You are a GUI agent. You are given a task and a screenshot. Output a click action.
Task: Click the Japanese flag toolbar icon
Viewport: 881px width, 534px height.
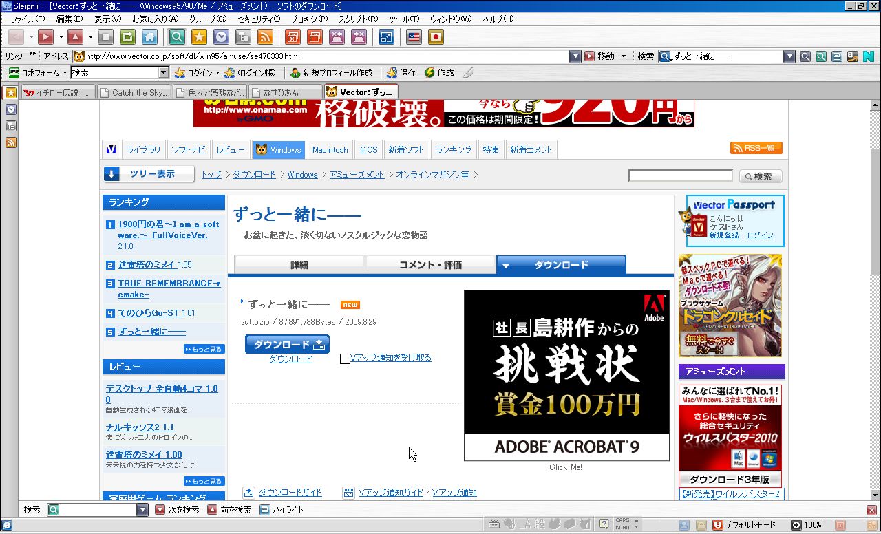coord(436,37)
